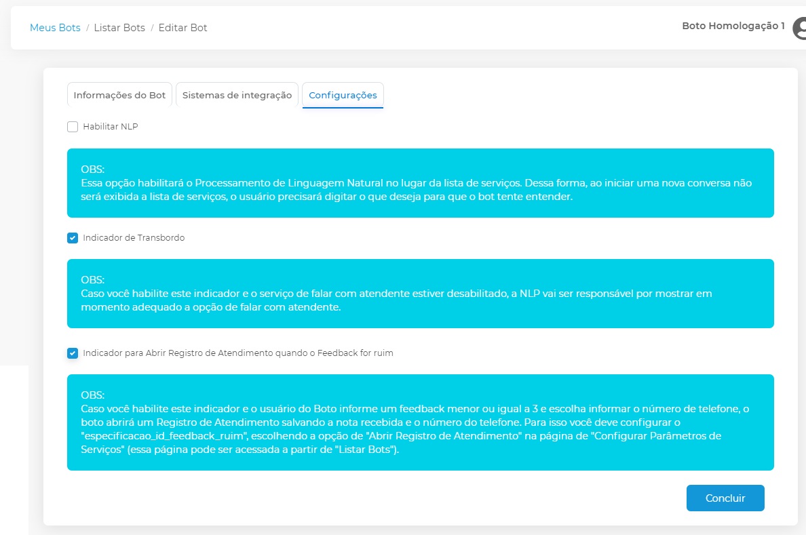Viewport: 806px width, 535px height.
Task: Enable the Habilitar NLP checkbox
Action: pyautogui.click(x=73, y=127)
